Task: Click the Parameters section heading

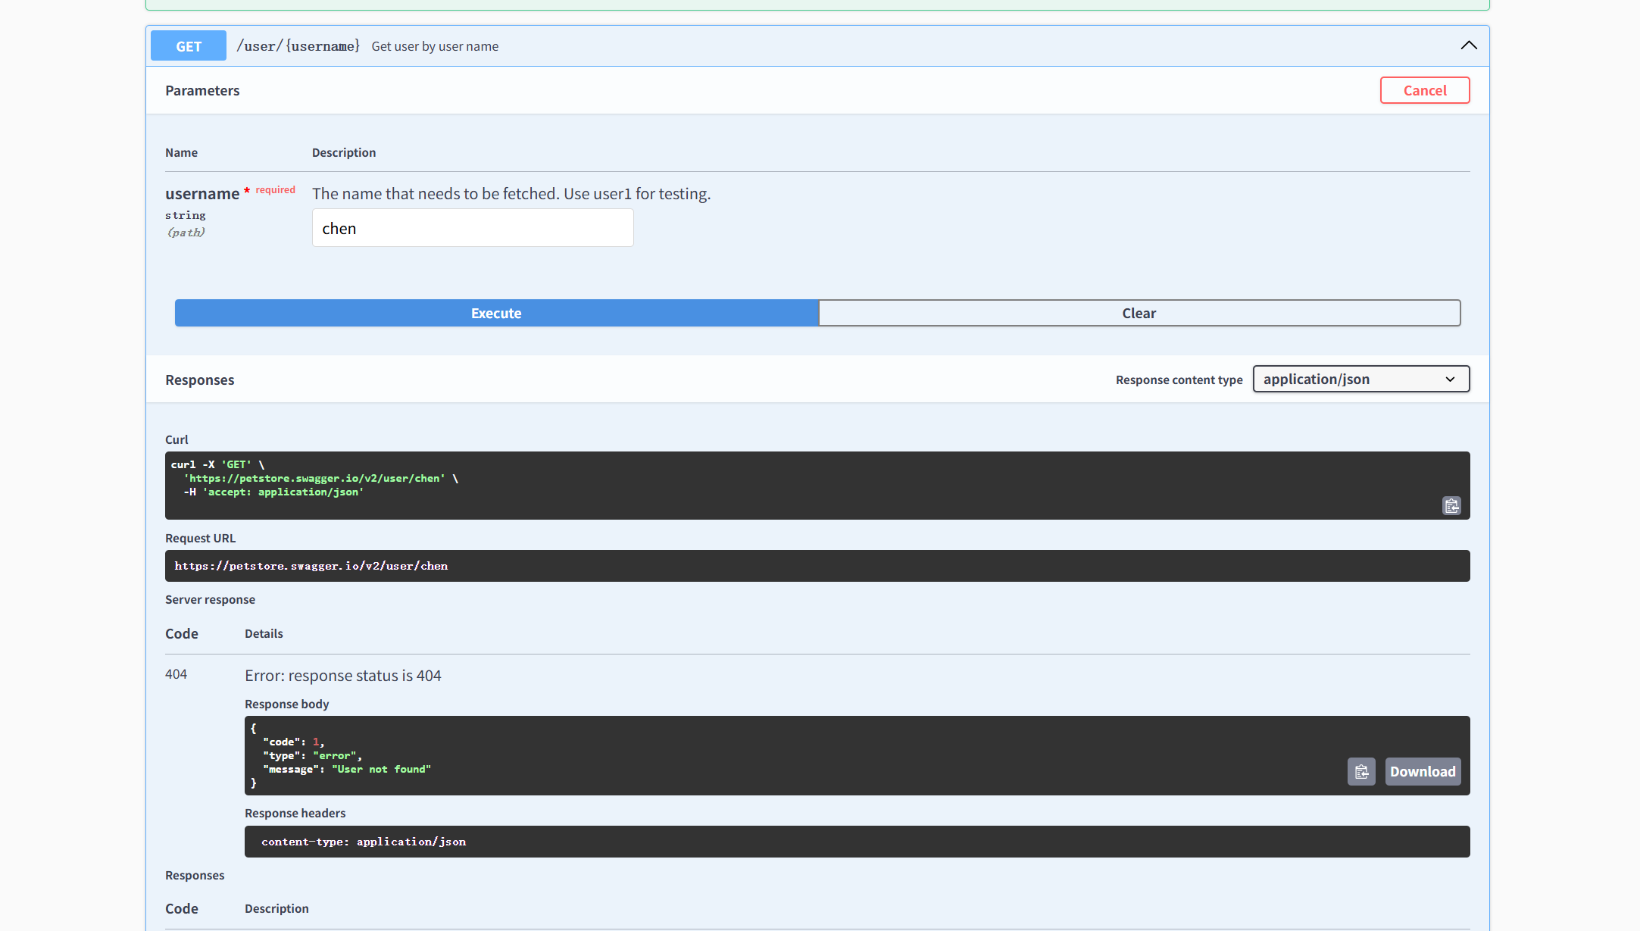Action: point(202,91)
